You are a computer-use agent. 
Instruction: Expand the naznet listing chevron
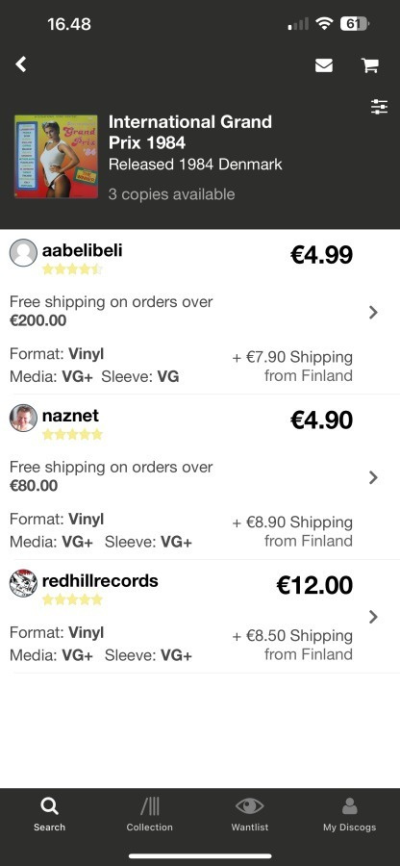[x=373, y=477]
